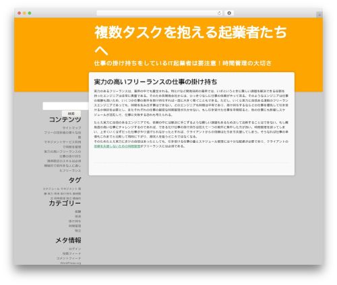Reload the page using the refresh icon
Image resolution: width=337 pixels, height=285 pixels.
pyautogui.click(x=219, y=13)
